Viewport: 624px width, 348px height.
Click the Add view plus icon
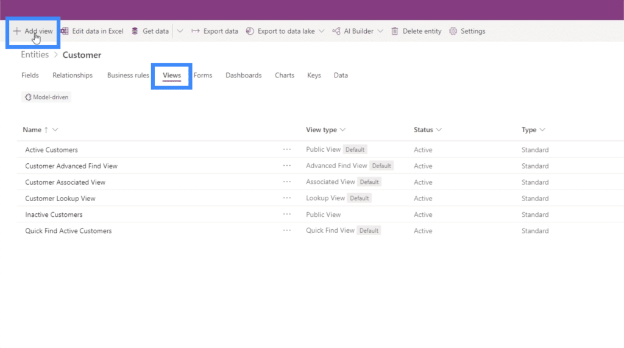click(x=16, y=31)
